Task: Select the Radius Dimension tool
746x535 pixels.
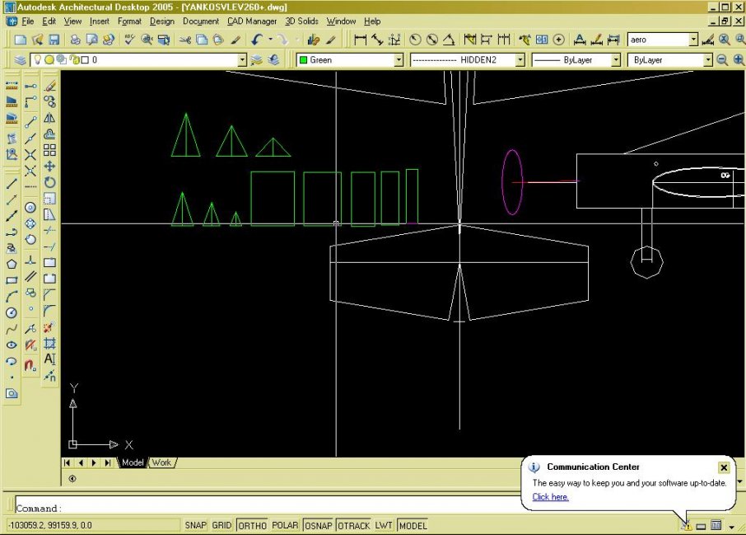Action: pyautogui.click(x=415, y=40)
